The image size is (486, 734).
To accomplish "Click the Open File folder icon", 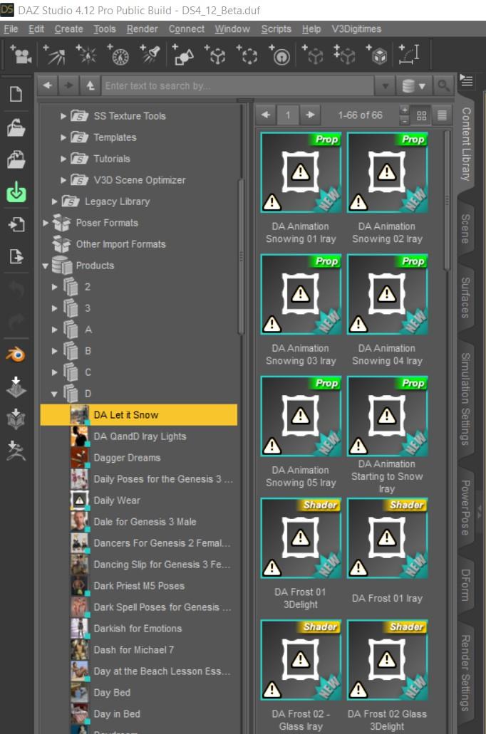I will click(16, 127).
